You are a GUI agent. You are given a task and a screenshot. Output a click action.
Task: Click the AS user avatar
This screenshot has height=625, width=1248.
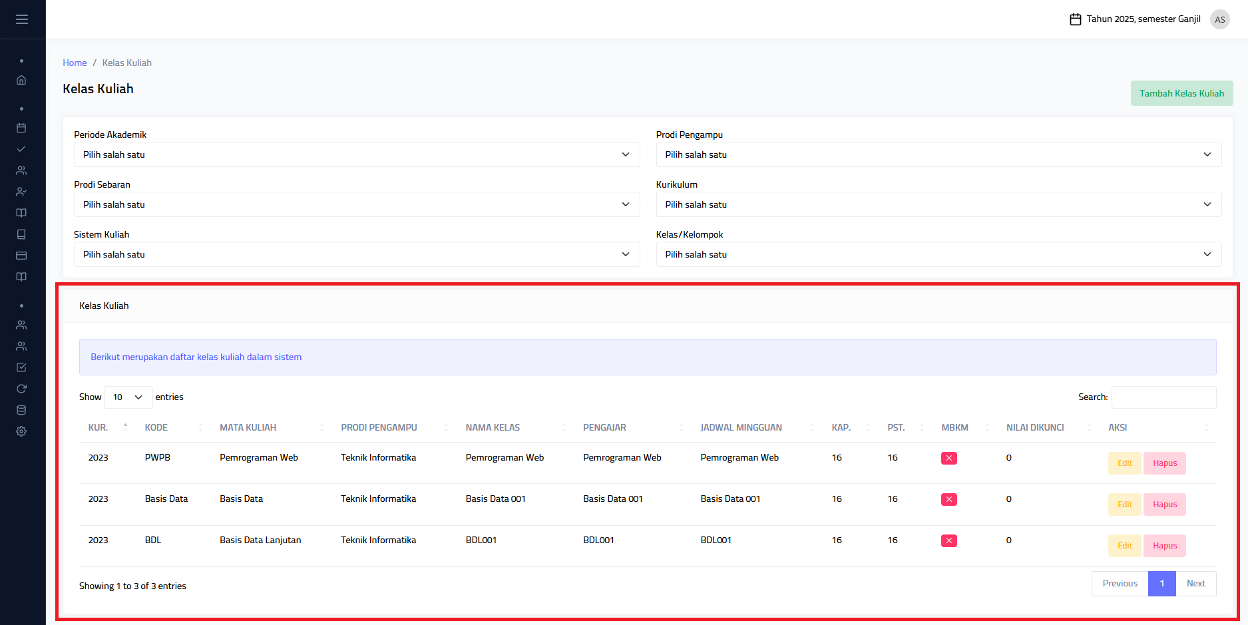pos(1219,19)
